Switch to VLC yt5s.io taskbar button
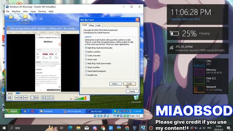 (74, 111)
